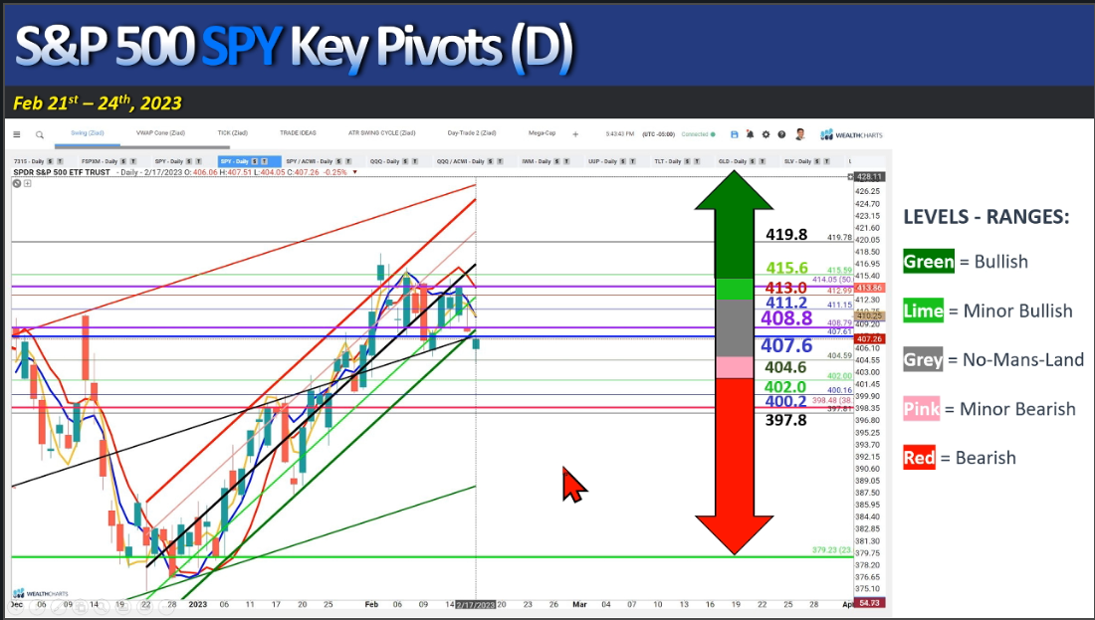Toggle the S button on the SPY / ACWI - Daily tab

point(338,161)
